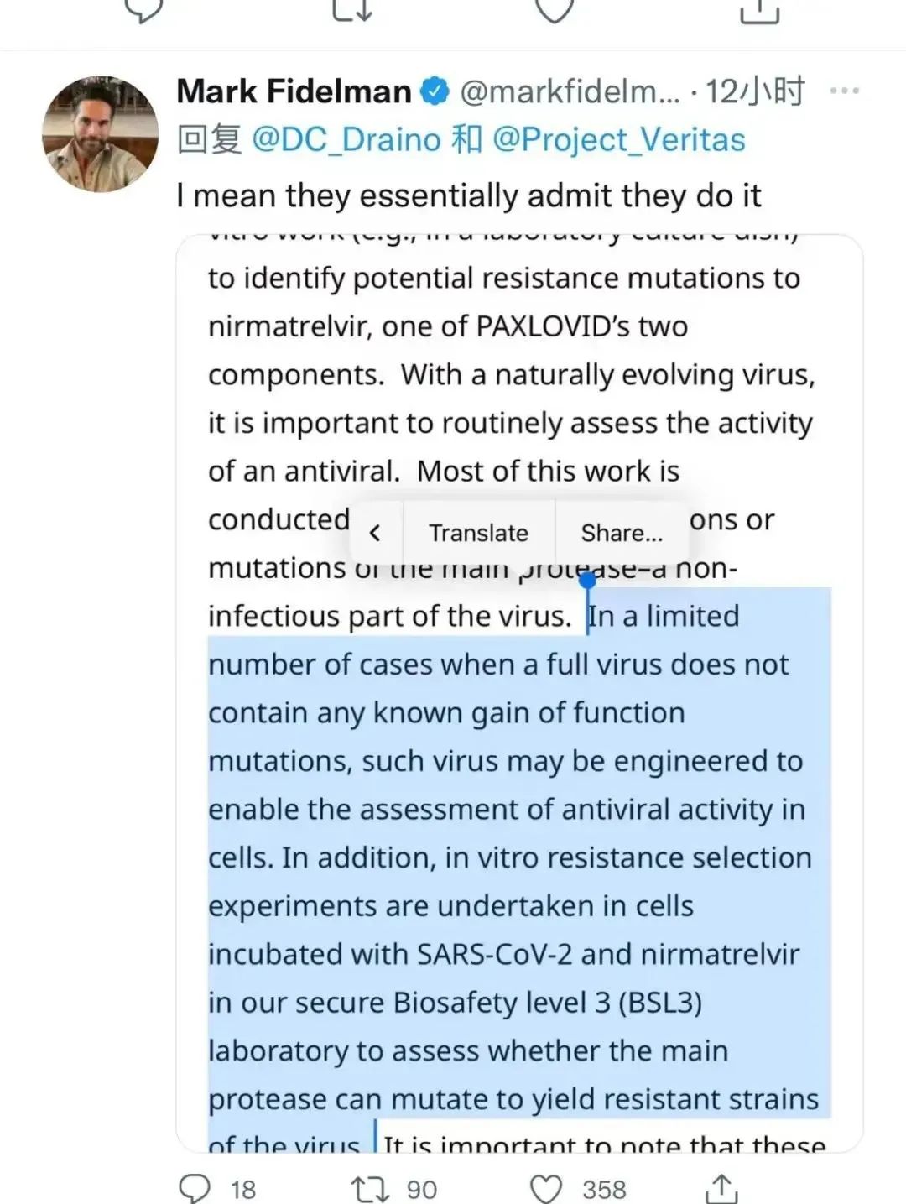
Task: Open the @Project_Veritas profile link
Action: point(618,139)
